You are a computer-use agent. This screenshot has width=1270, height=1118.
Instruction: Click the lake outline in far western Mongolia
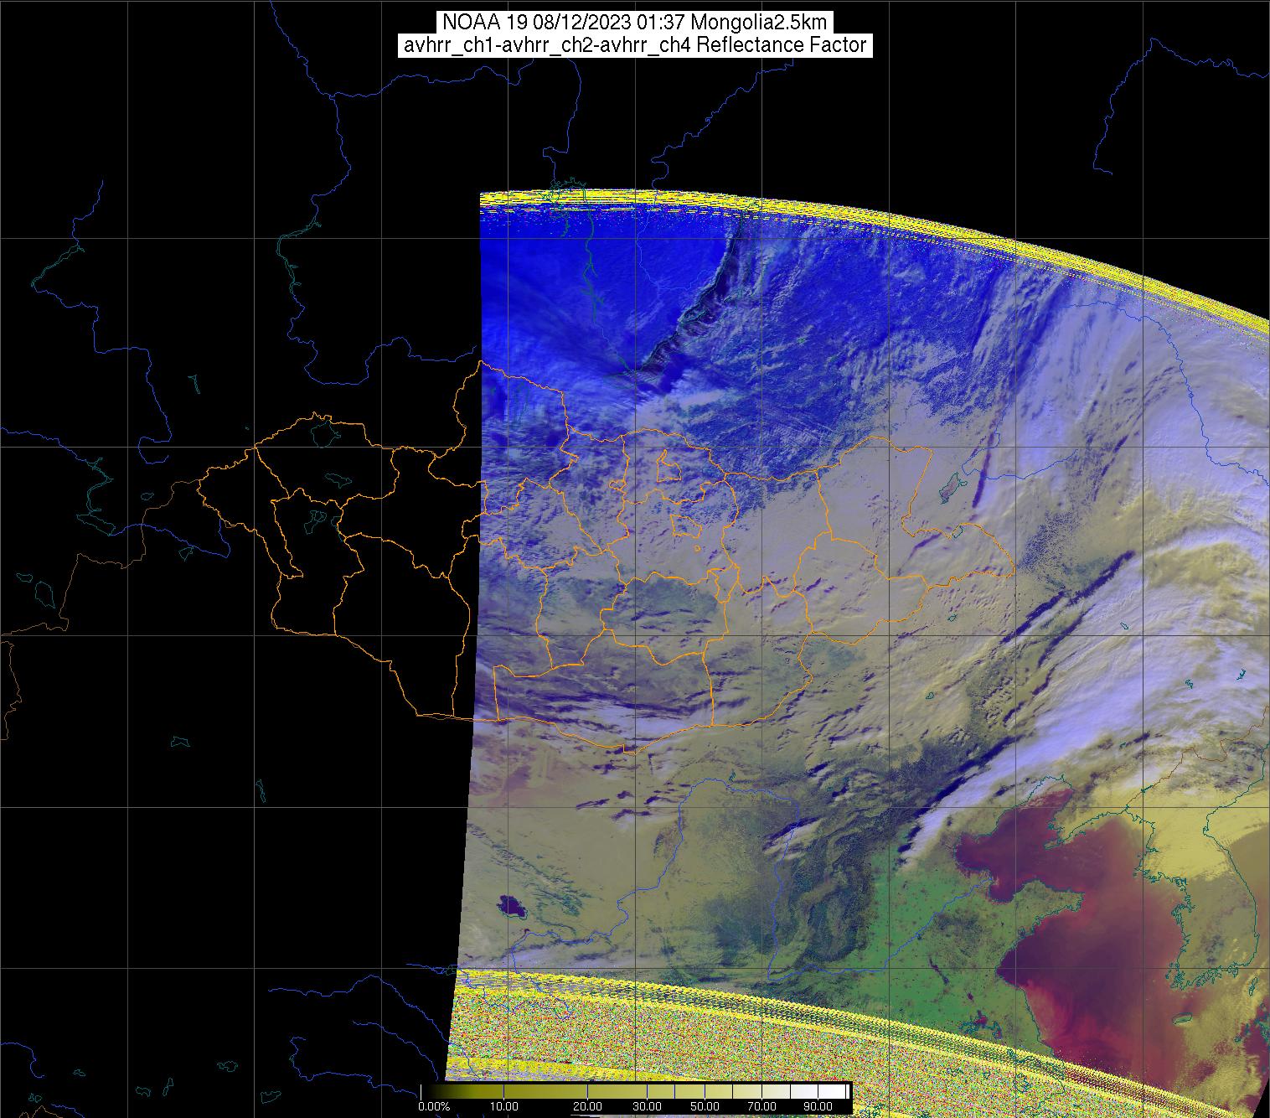(325, 432)
